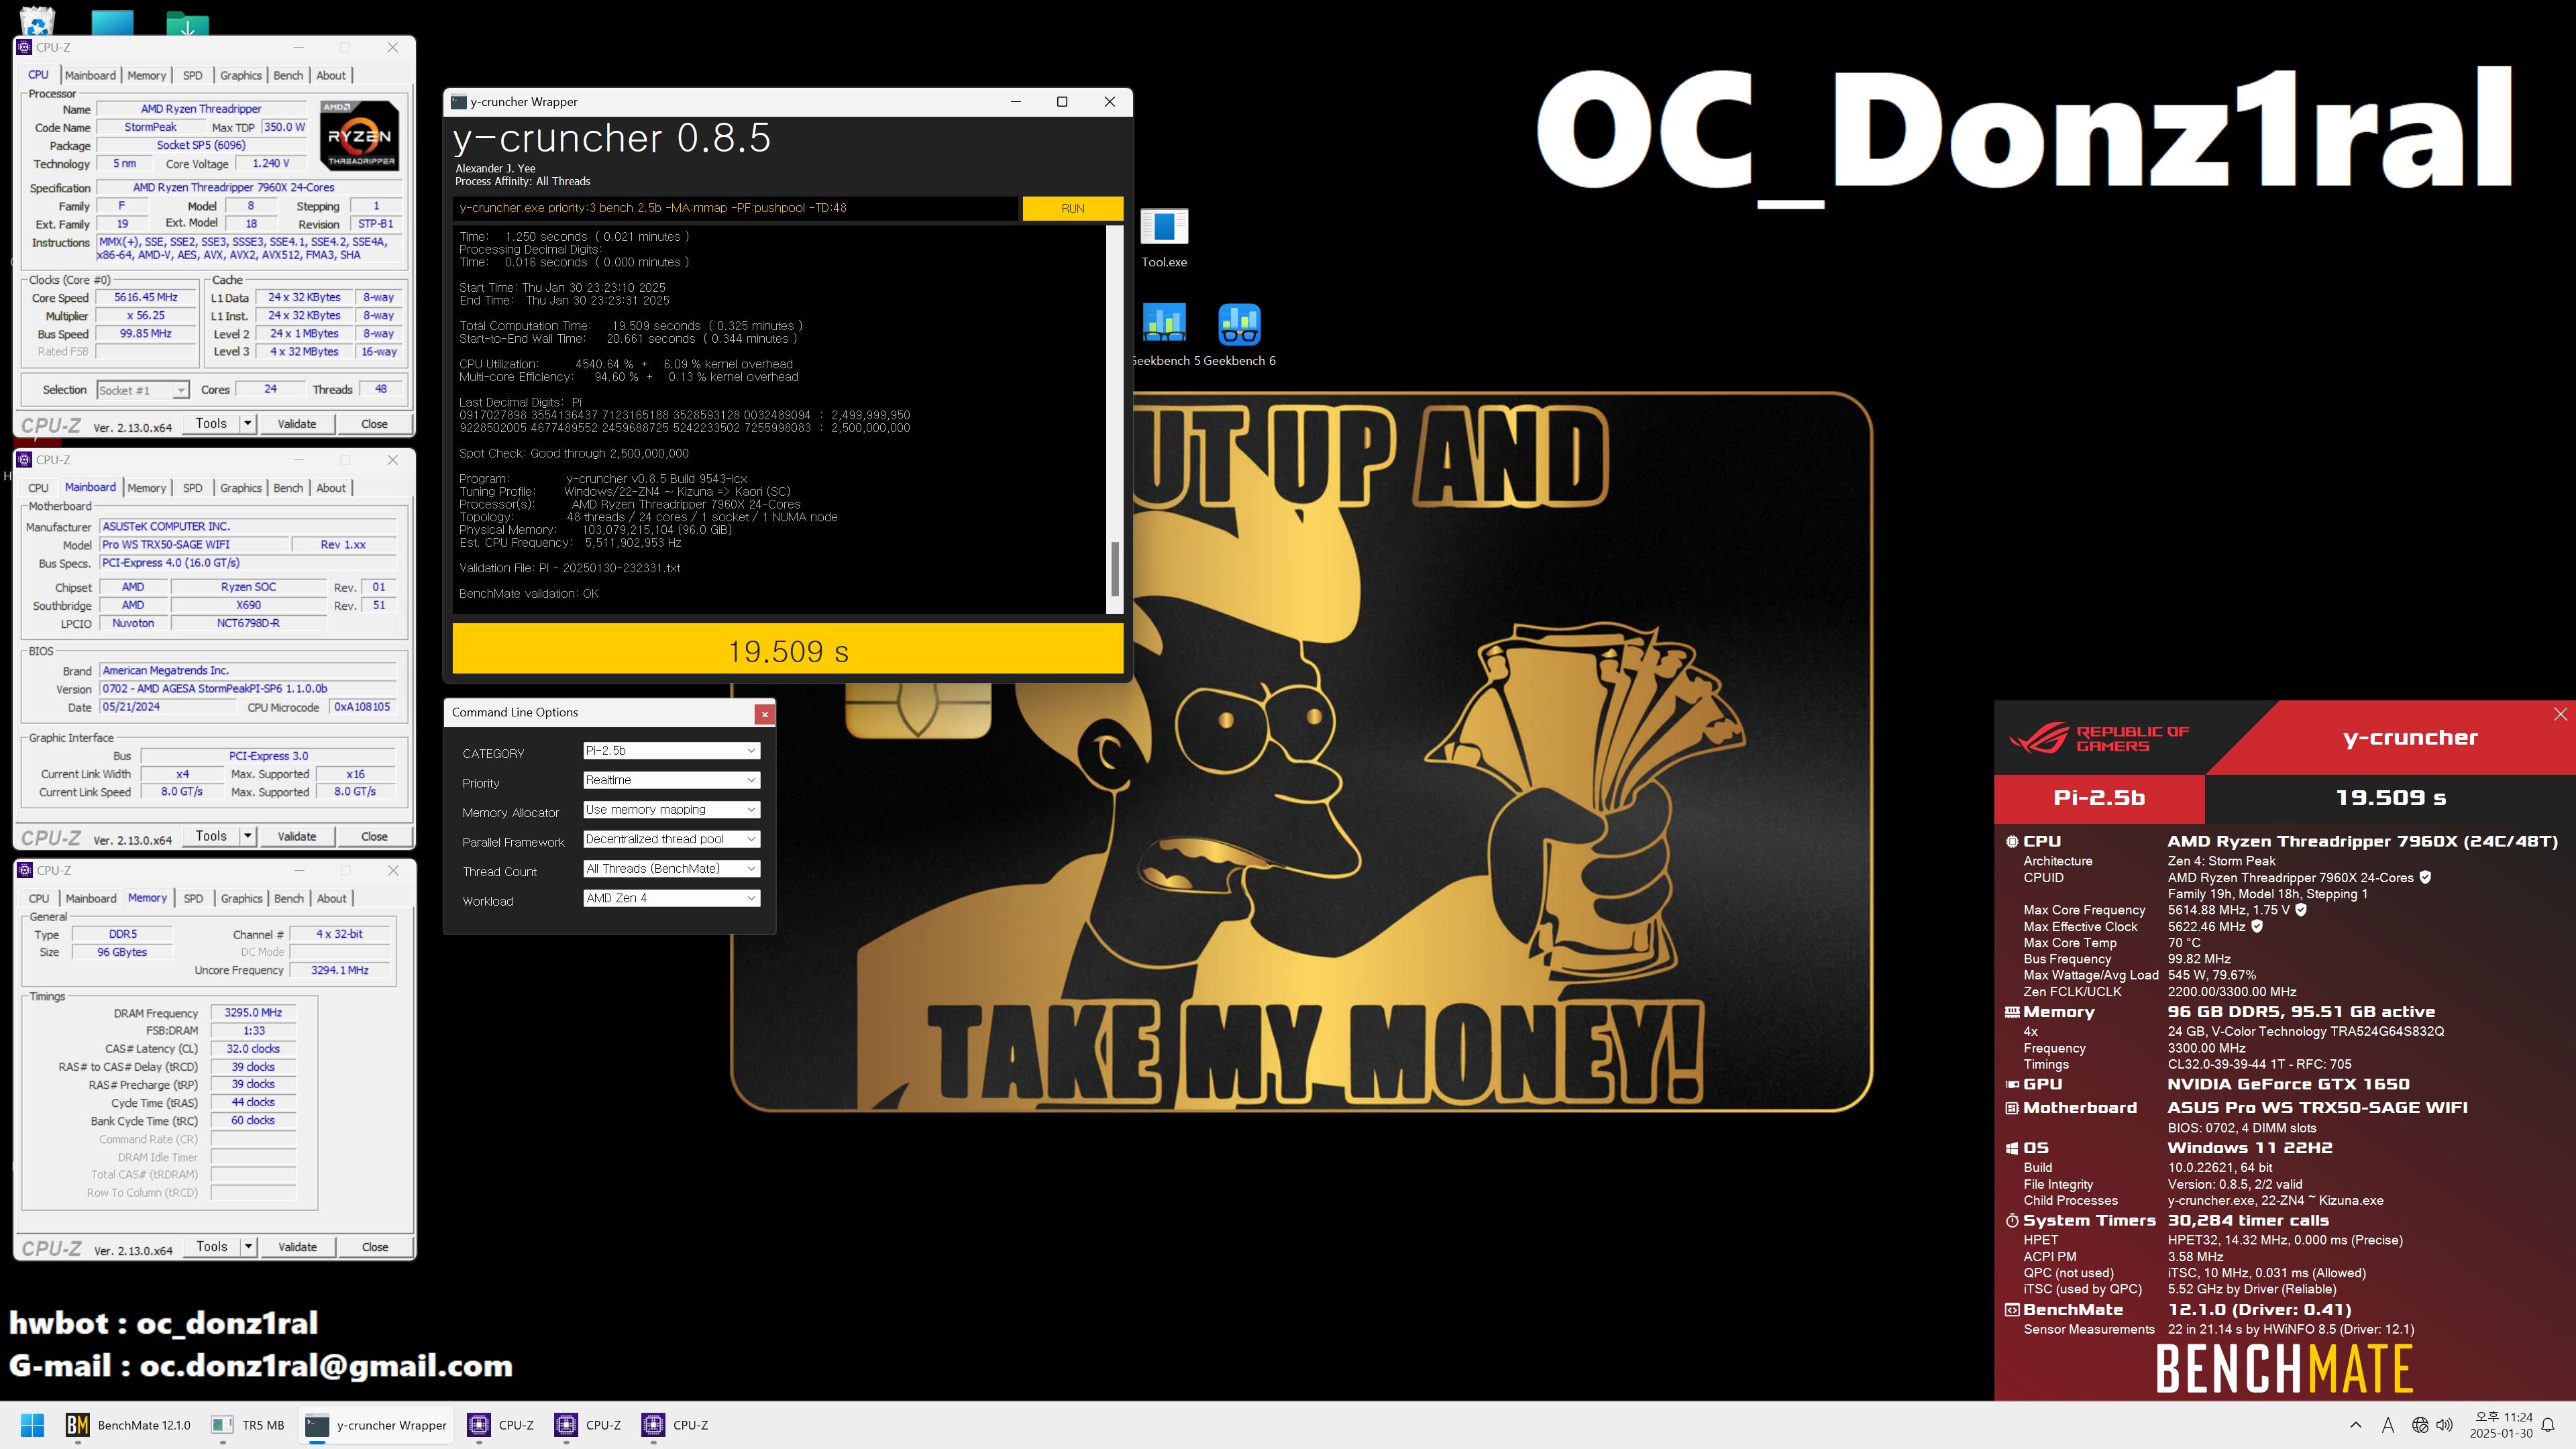Screen dimensions: 2576x1449
Task: Select third CPU-Z taskbar item
Action: tap(675, 1425)
